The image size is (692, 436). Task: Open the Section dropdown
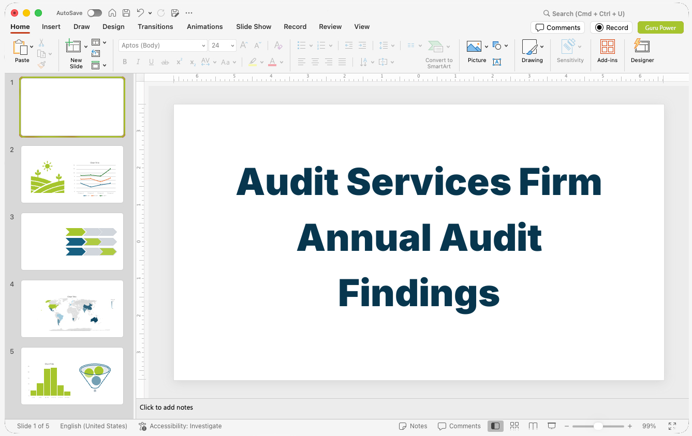[x=98, y=65]
